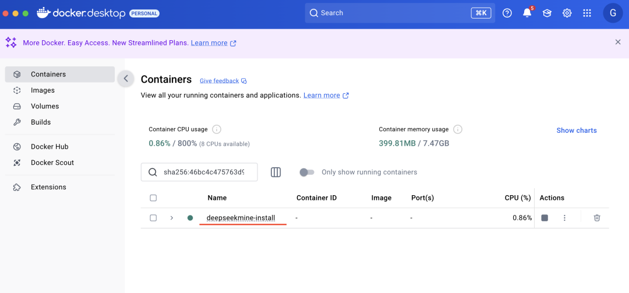629x293 pixels.
Task: Open the Learning center graduation cap icon
Action: point(547,13)
